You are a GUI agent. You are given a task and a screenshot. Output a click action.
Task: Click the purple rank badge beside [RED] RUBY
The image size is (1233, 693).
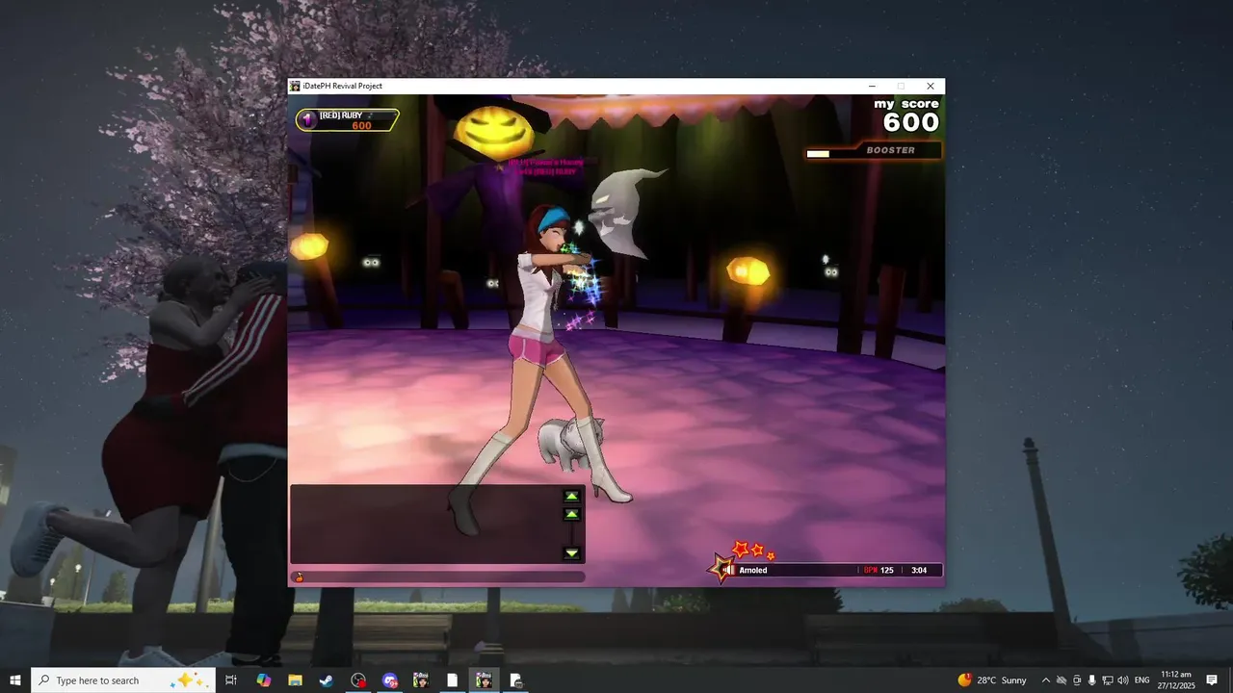coord(308,119)
